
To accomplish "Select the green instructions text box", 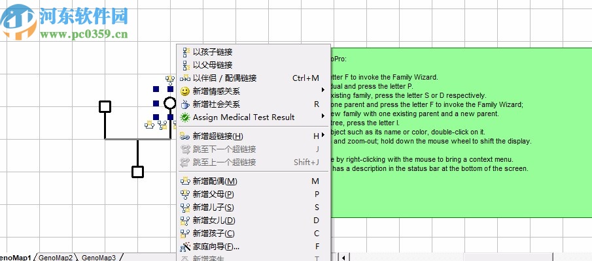I will click(x=461, y=132).
